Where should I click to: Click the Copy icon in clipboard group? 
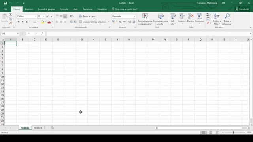pyautogui.click(x=11, y=19)
